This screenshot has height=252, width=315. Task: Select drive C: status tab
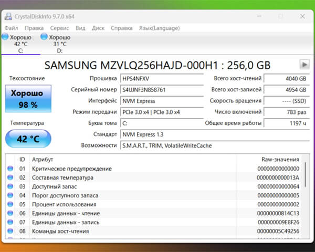click(20, 44)
